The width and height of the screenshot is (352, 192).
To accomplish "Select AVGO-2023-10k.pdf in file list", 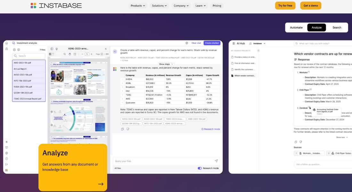I will (29, 75).
